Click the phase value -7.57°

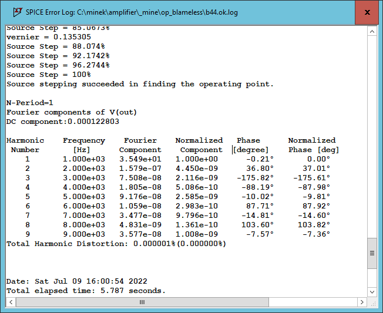tap(260, 234)
